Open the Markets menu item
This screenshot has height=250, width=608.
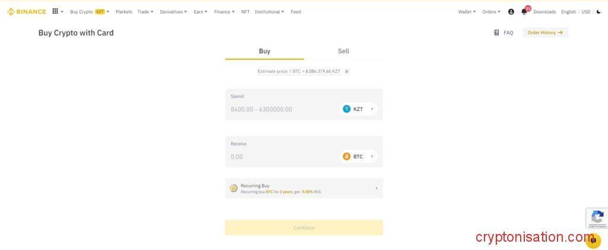[124, 12]
